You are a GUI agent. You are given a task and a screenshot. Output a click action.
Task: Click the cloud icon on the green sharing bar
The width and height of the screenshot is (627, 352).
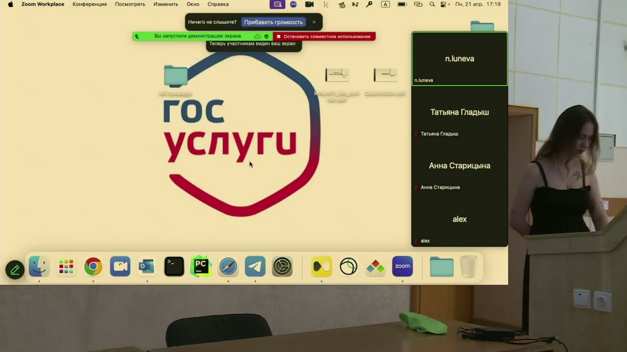click(x=258, y=36)
